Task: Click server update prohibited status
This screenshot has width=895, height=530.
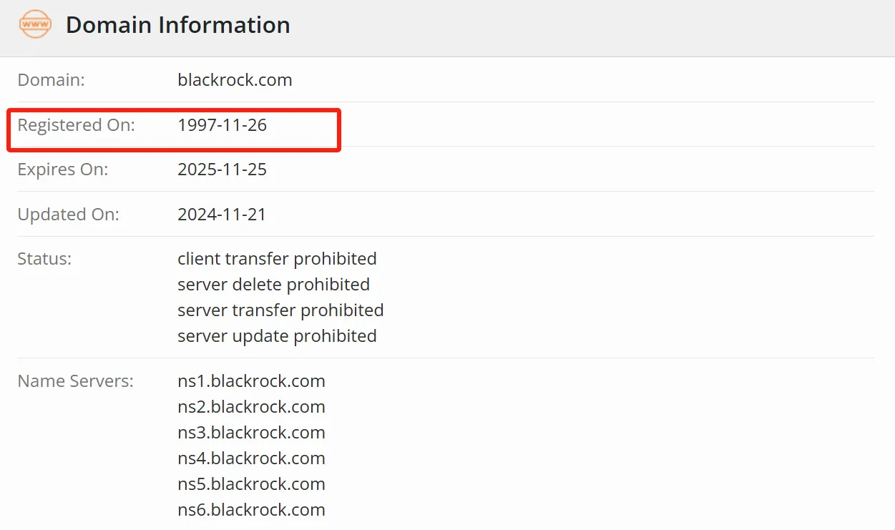Action: click(x=277, y=335)
